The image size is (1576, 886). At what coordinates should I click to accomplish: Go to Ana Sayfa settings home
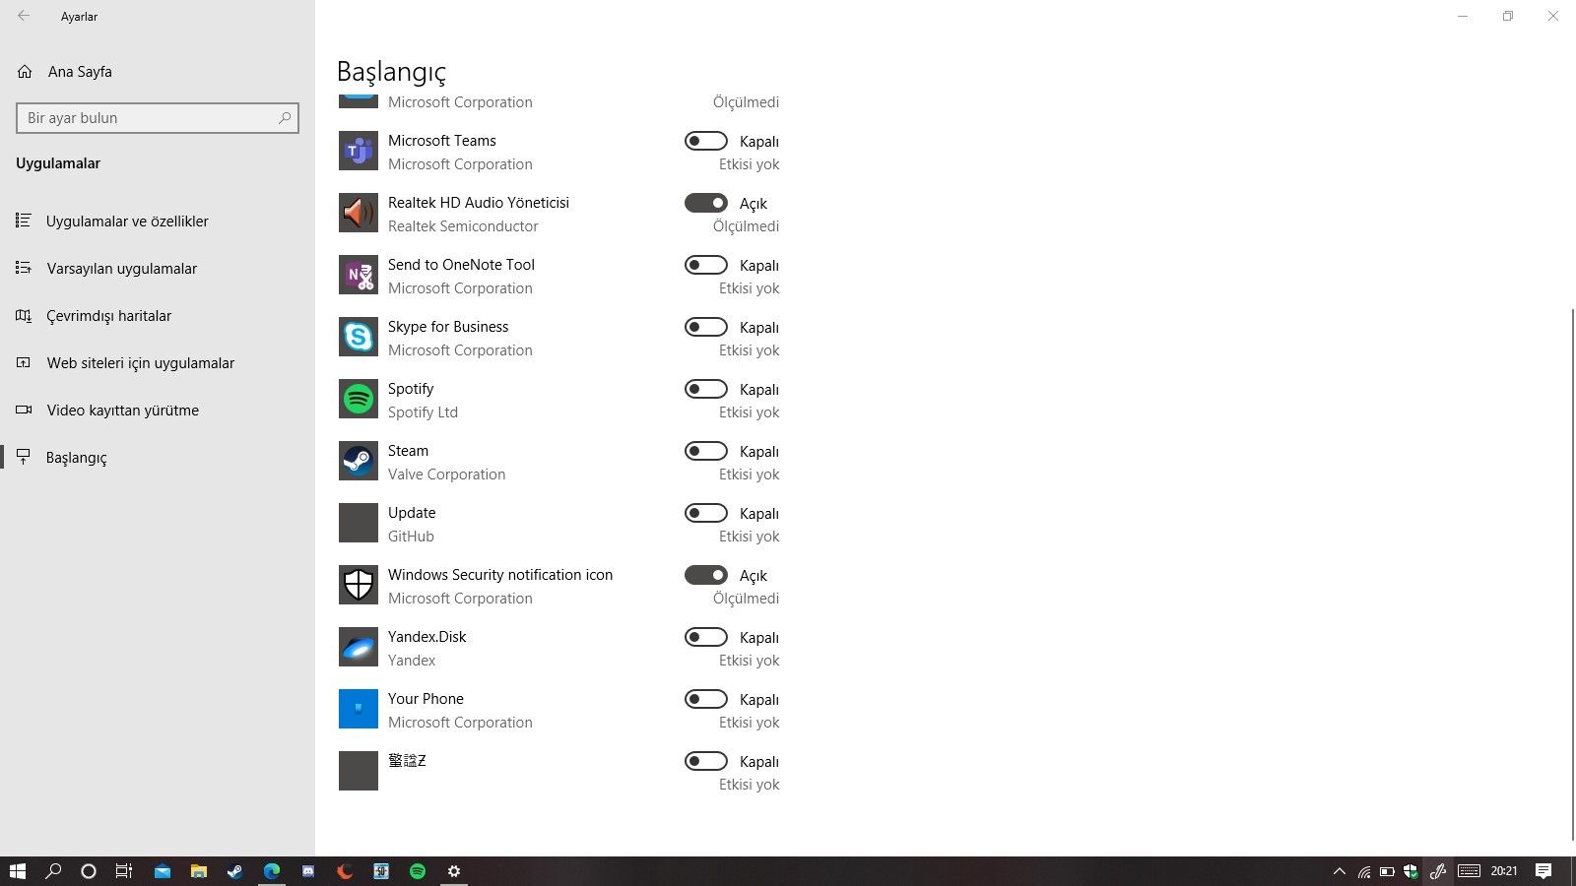[158, 72]
